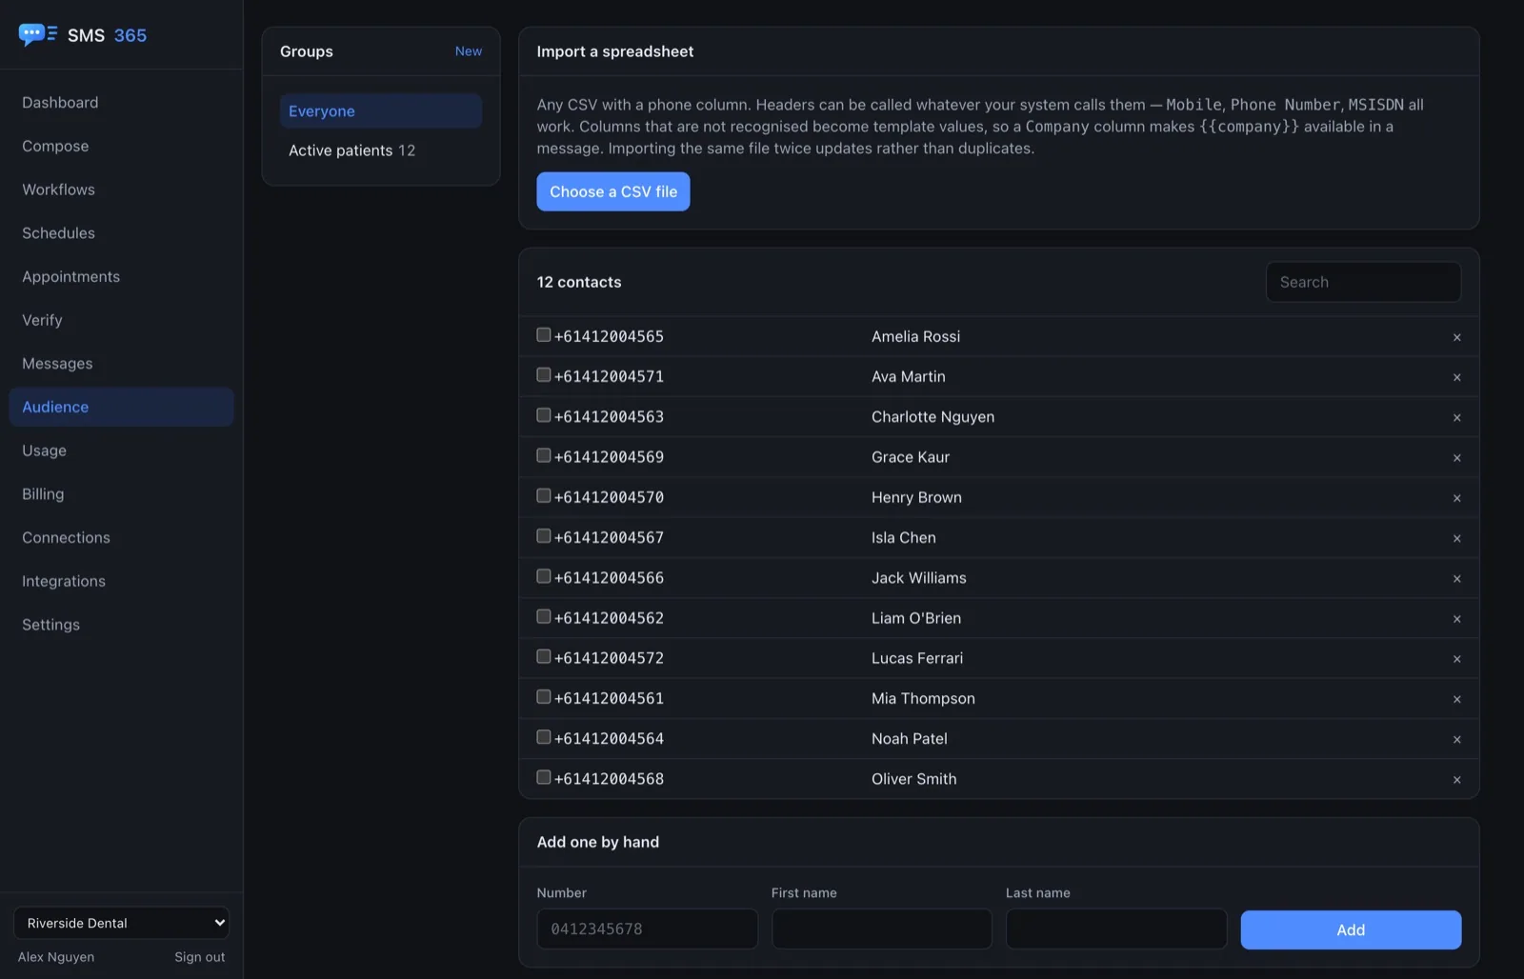Click Choose a CSV file
This screenshot has height=979, width=1524.
tap(612, 191)
